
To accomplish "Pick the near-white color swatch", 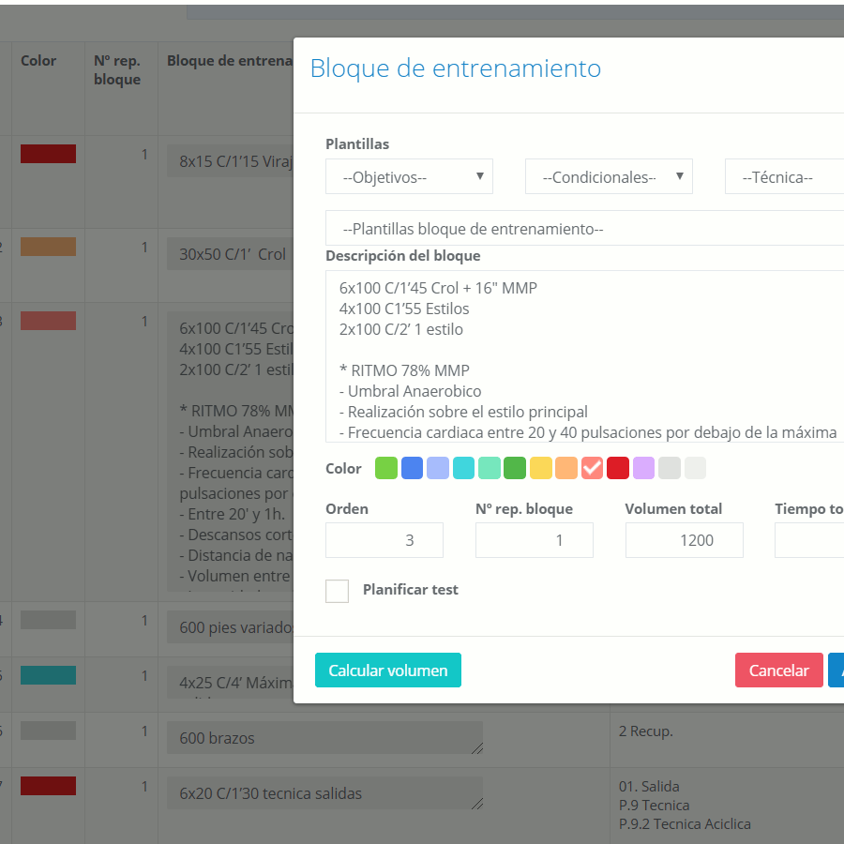I will pyautogui.click(x=695, y=468).
